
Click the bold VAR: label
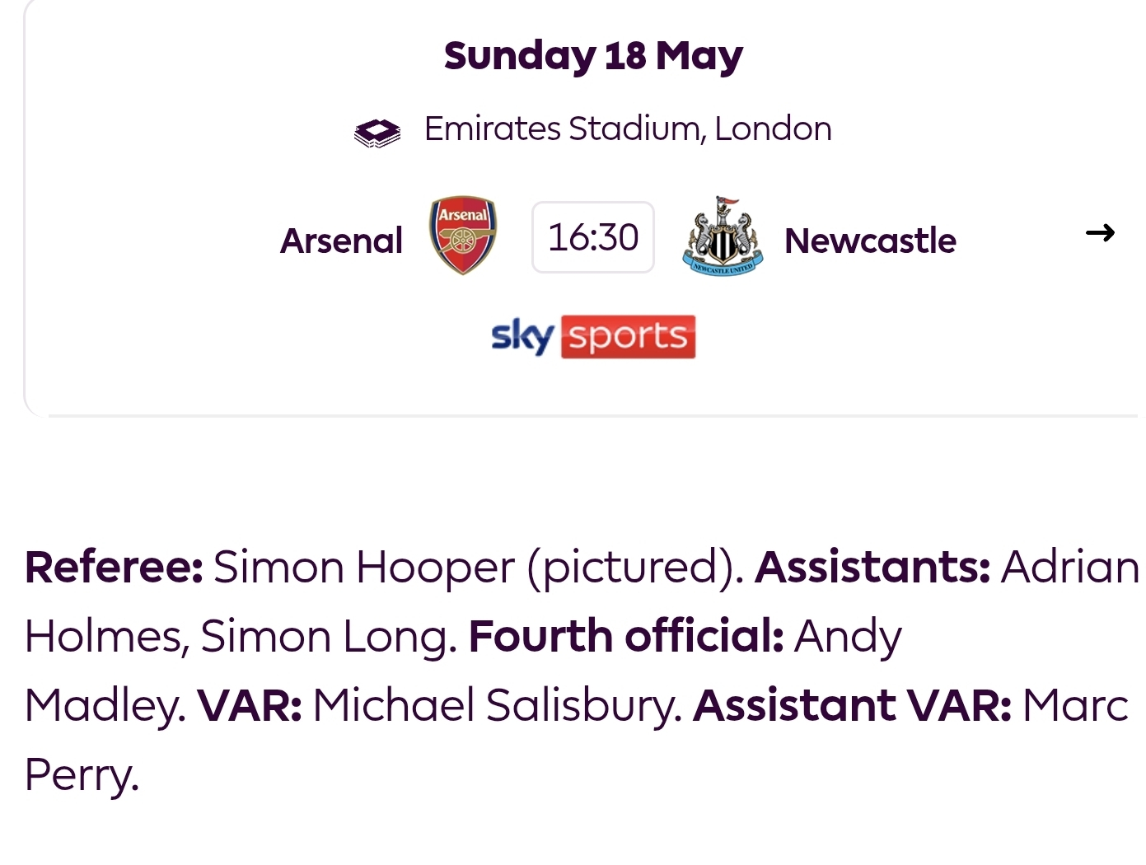pyautogui.click(x=250, y=705)
